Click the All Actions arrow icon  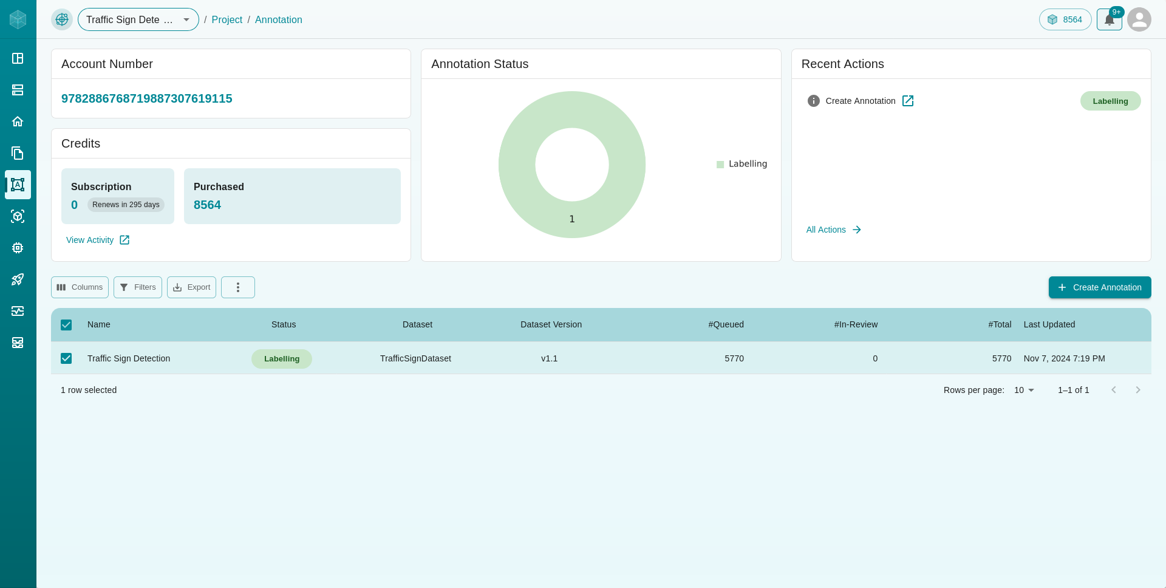(857, 230)
